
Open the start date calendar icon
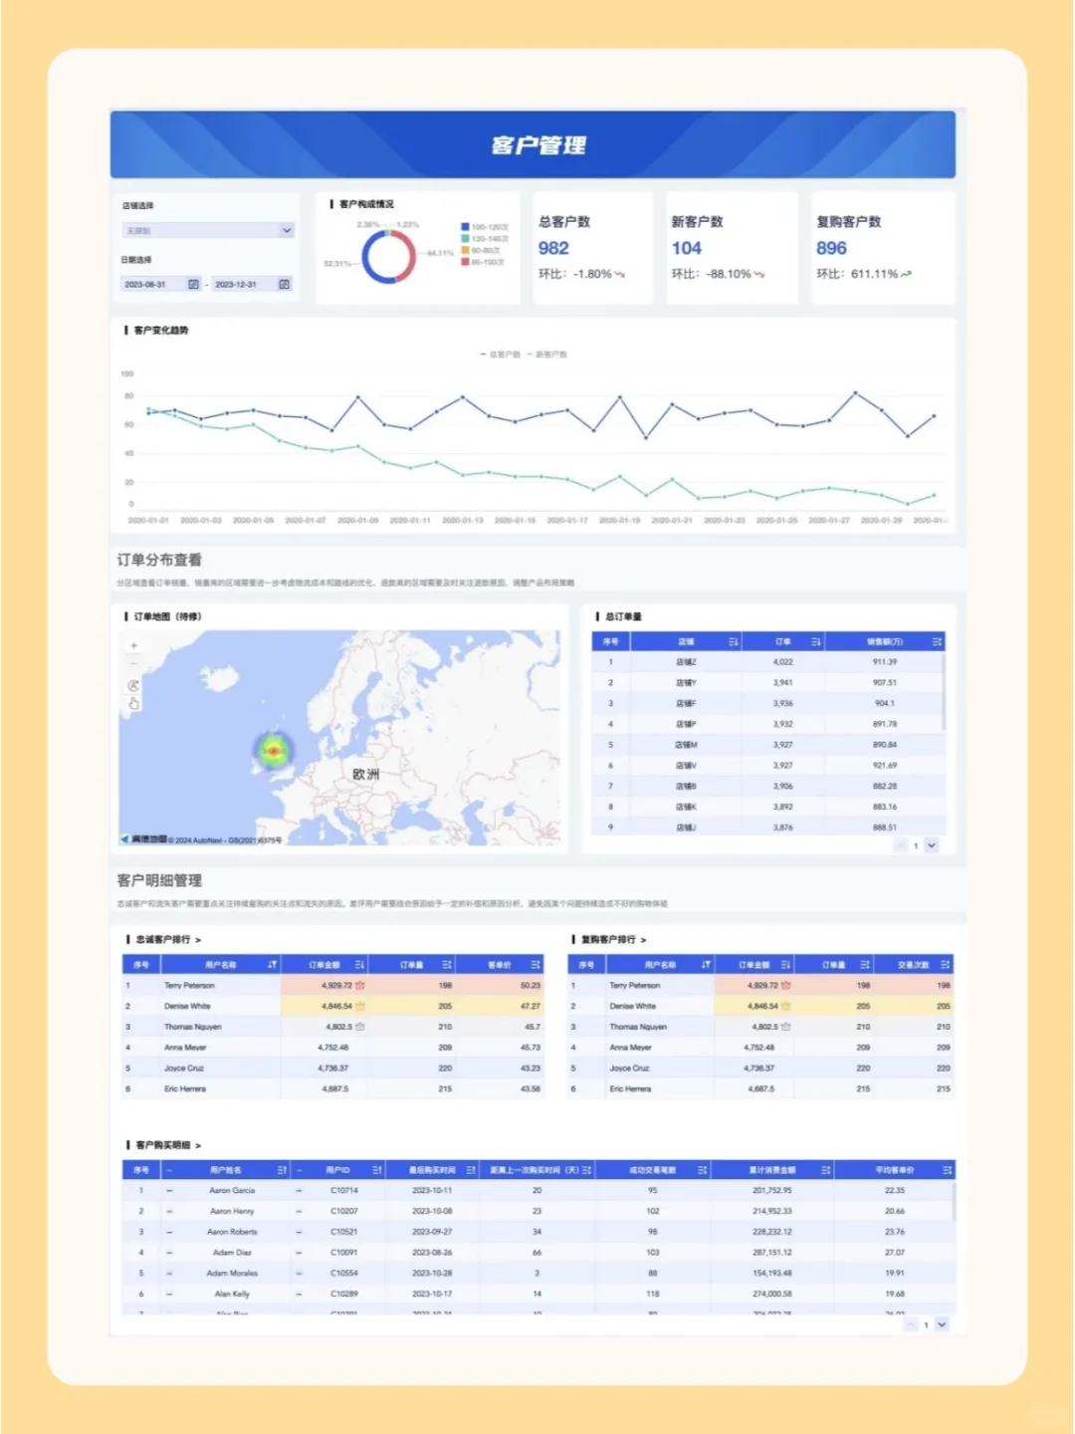(193, 285)
